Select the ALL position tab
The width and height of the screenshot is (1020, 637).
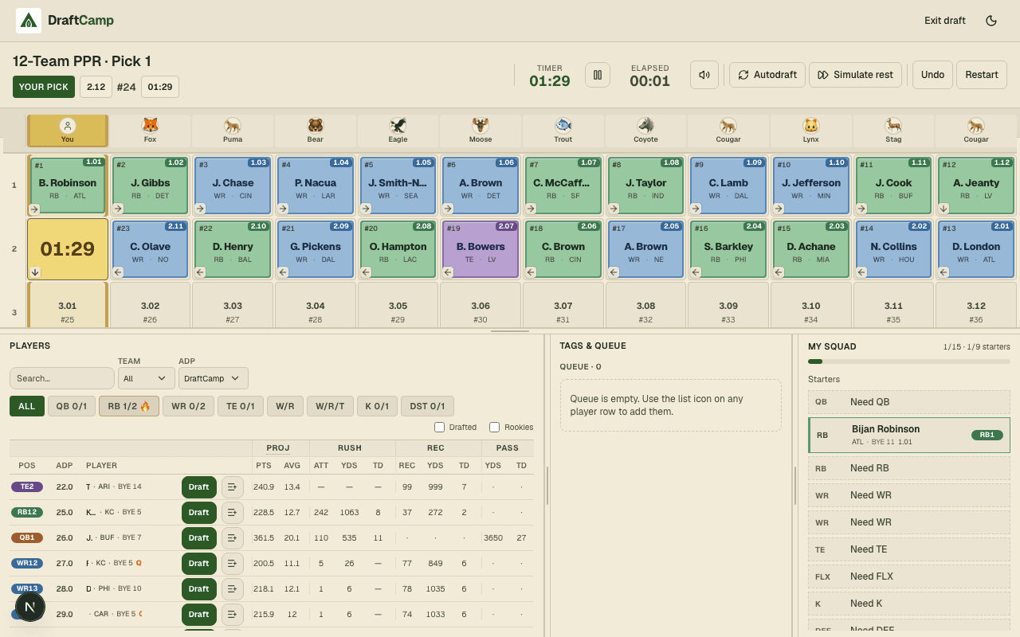[27, 406]
